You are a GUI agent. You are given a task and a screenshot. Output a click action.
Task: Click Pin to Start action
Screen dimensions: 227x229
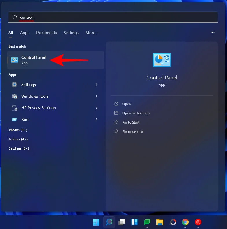[131, 122]
